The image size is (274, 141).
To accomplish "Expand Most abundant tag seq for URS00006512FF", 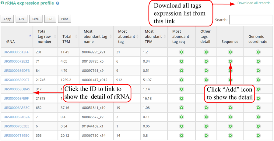I will tap(181, 52).
